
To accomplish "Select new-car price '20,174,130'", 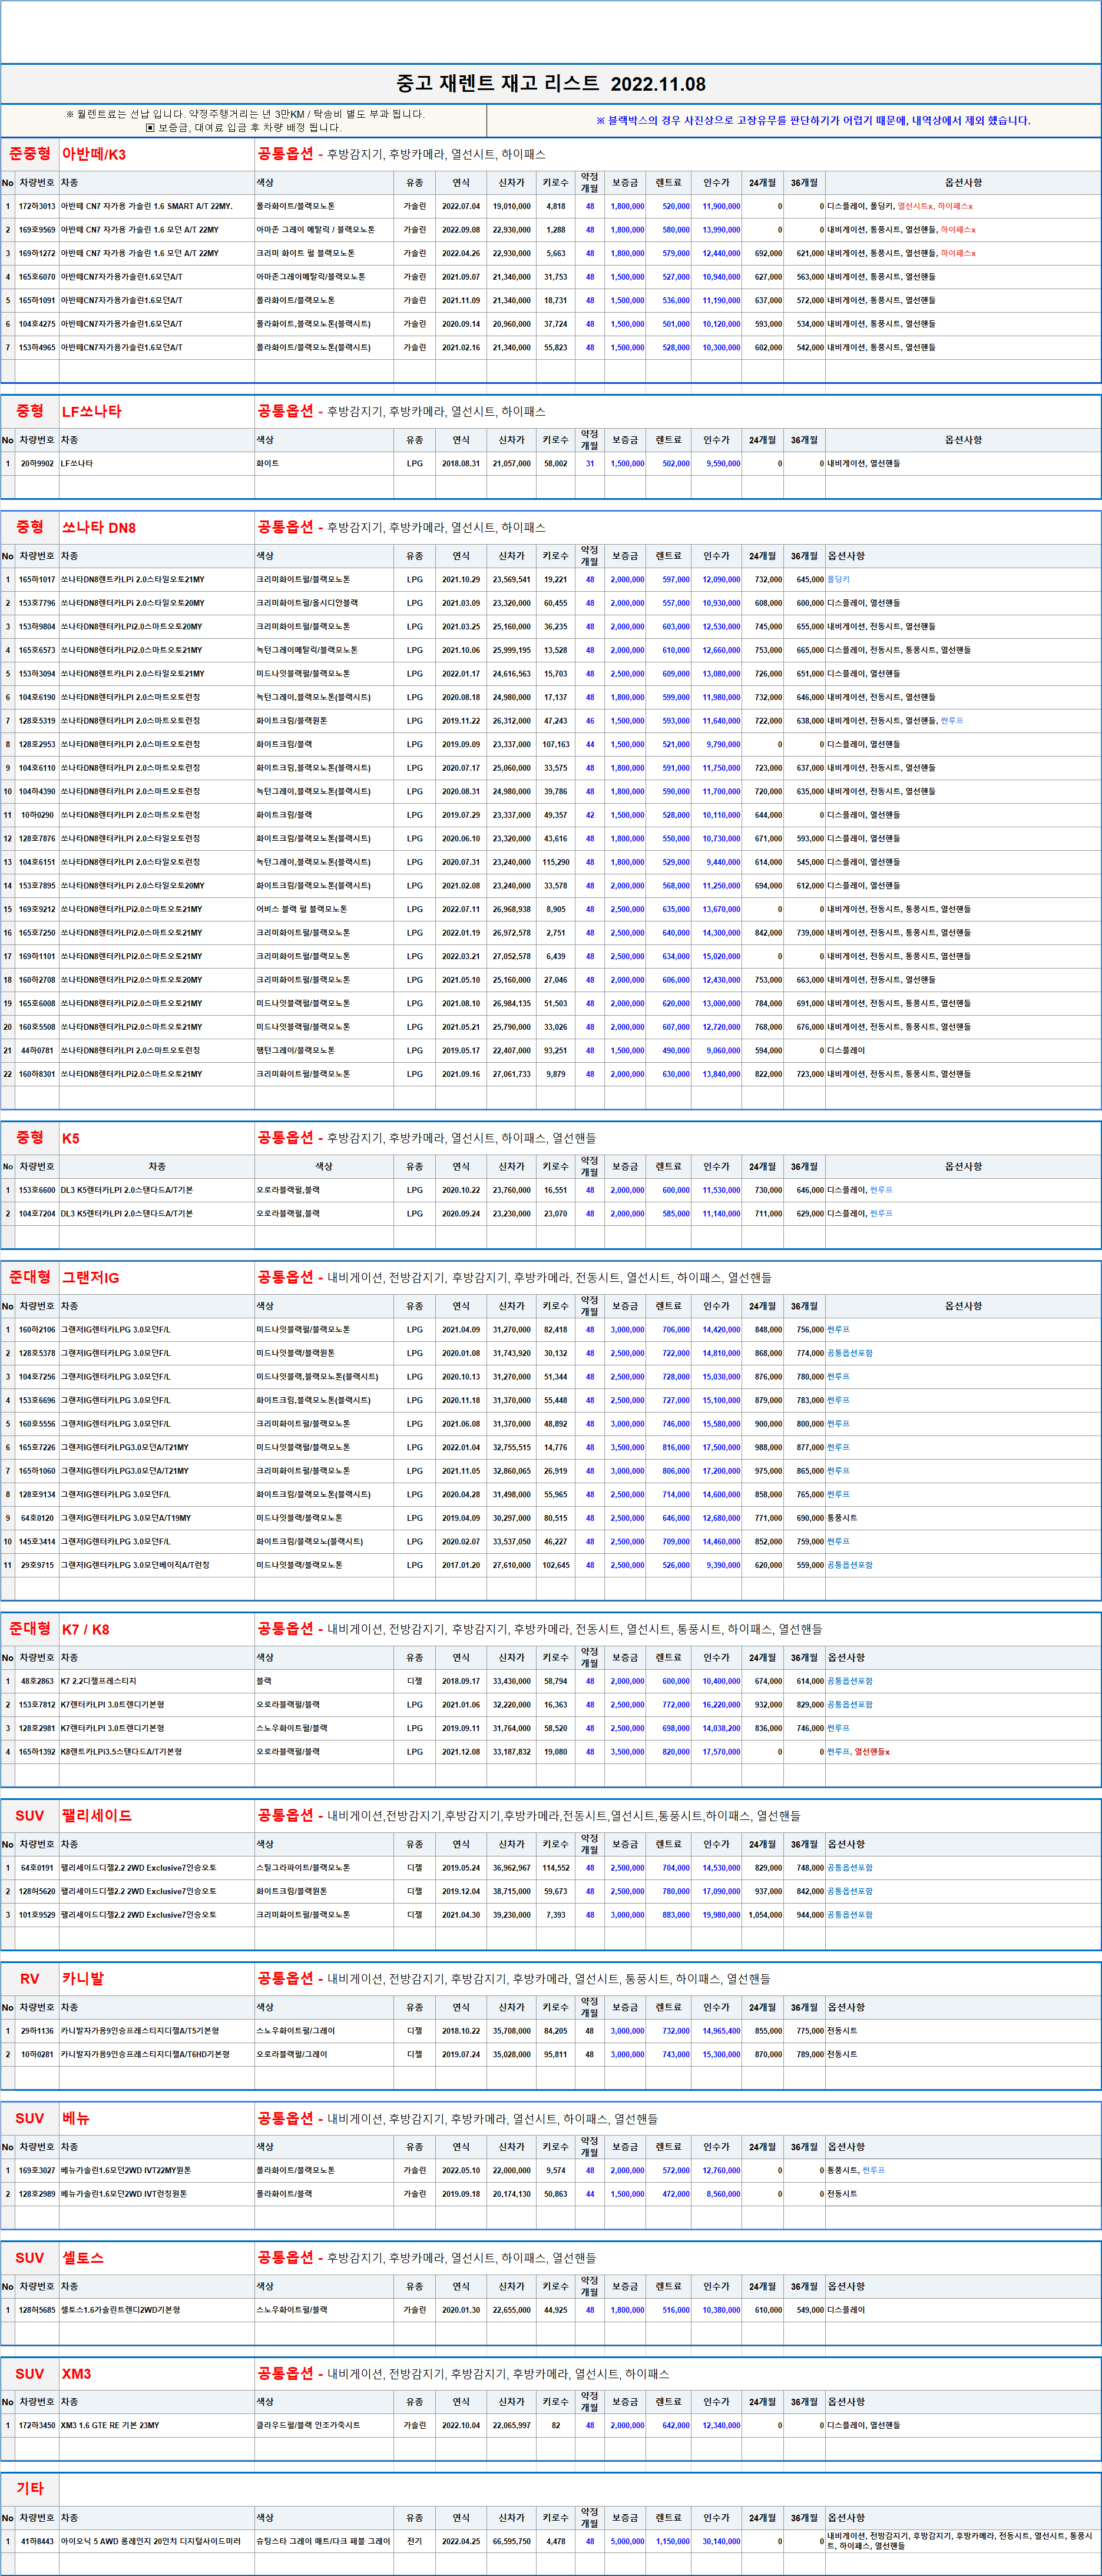I will [x=511, y=2194].
